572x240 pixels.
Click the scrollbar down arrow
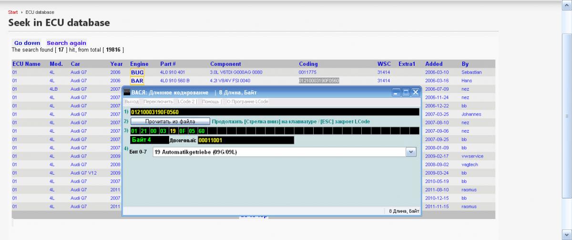point(568,235)
